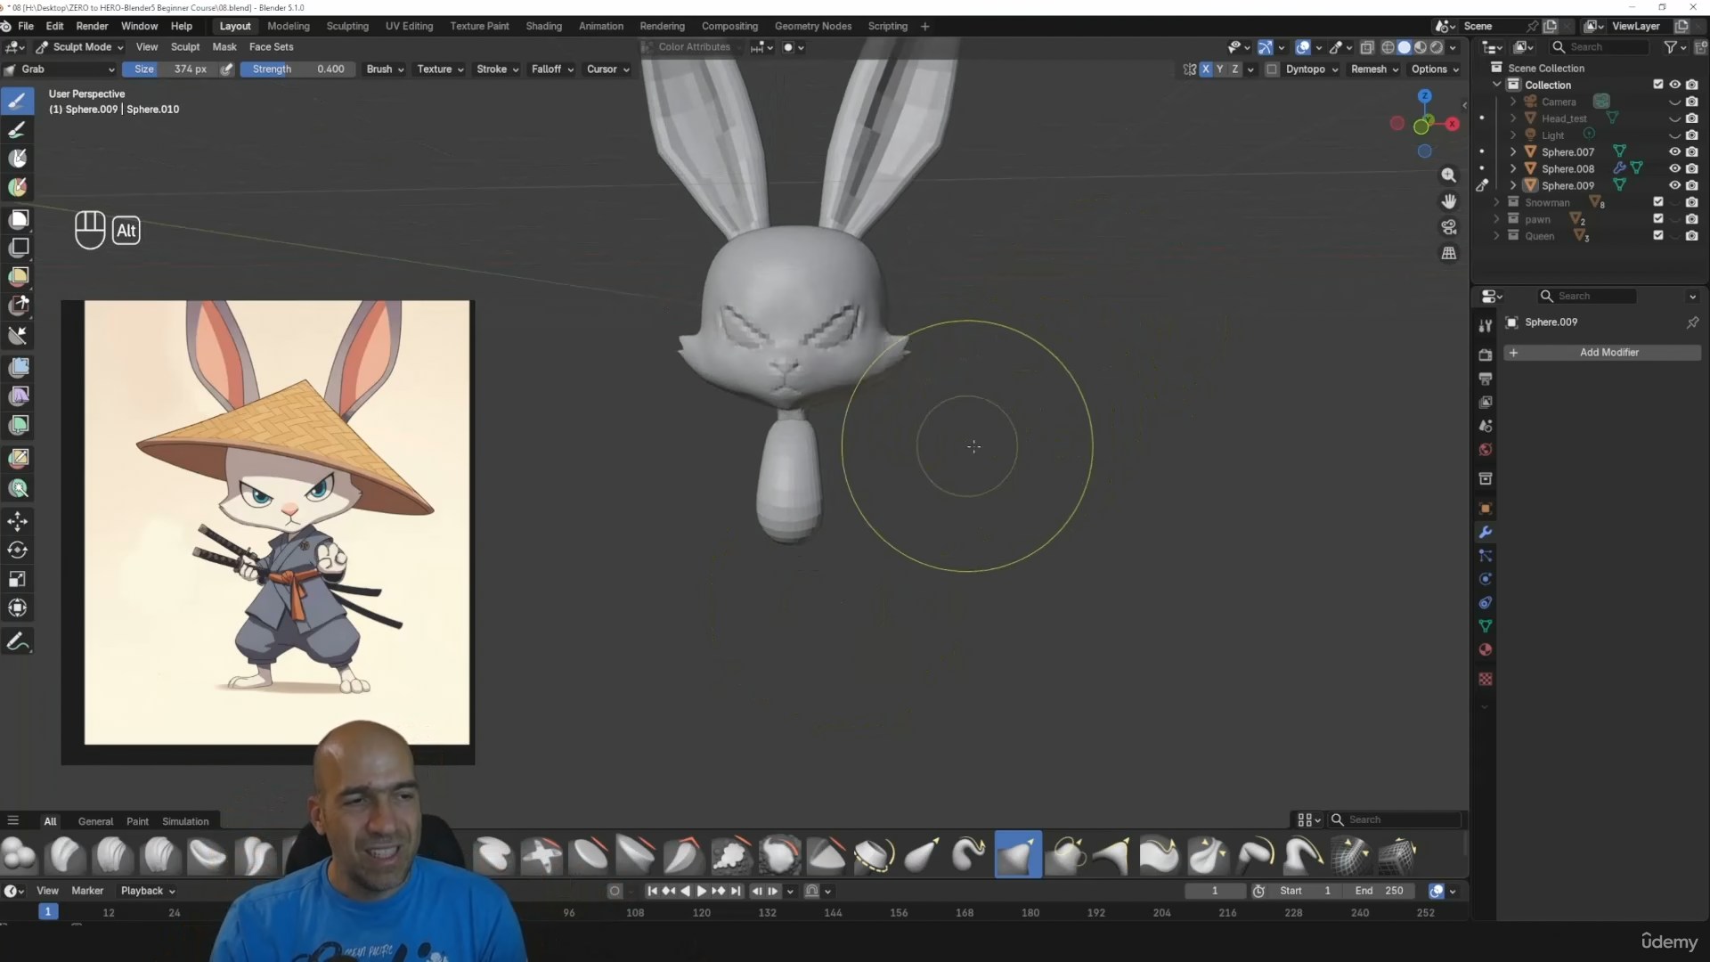Jump to the first frame button

(x=652, y=891)
